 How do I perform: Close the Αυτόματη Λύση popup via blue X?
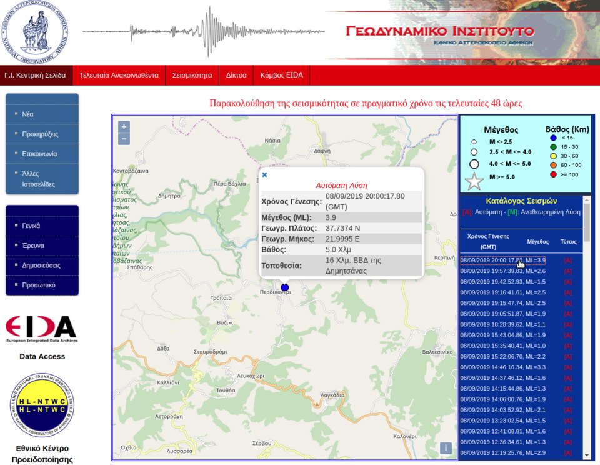coord(264,175)
